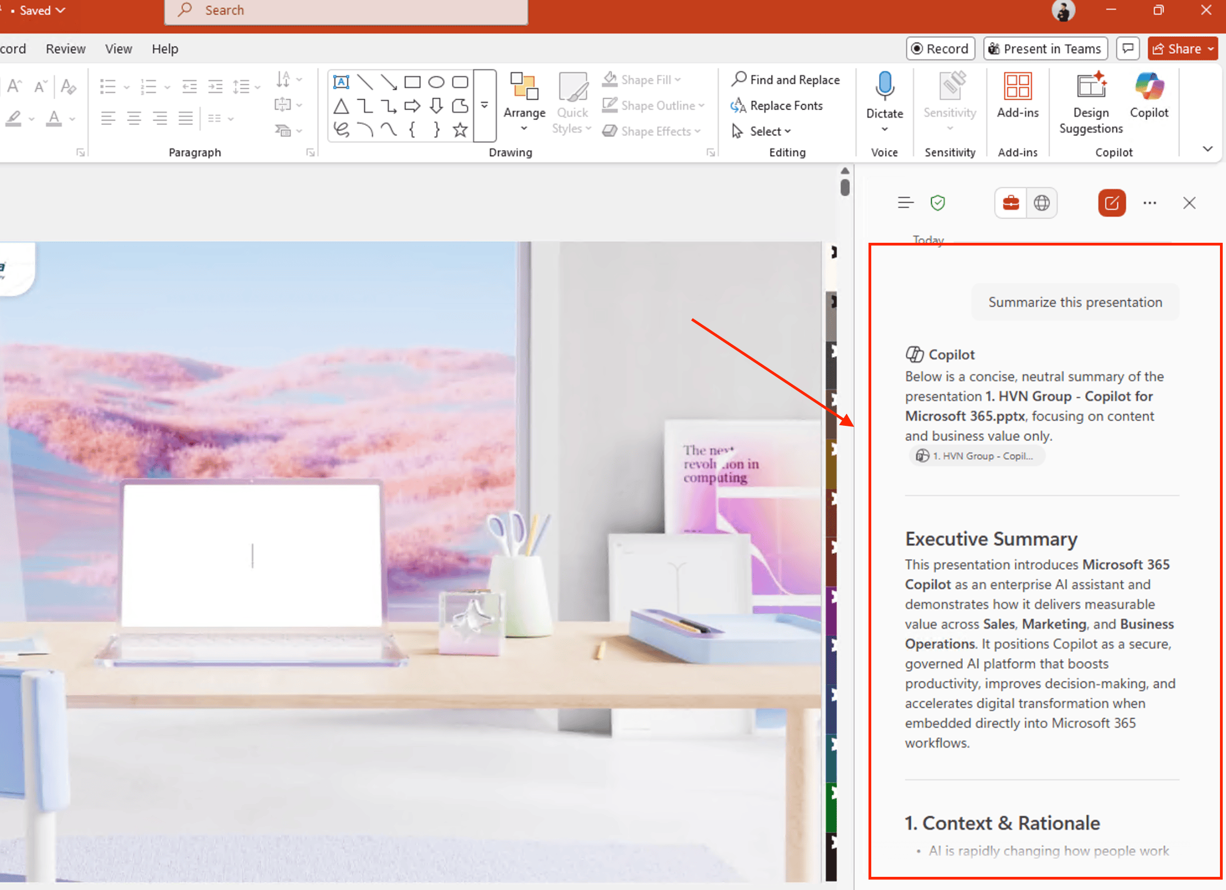Switch Copilot to Web mode

point(1041,203)
